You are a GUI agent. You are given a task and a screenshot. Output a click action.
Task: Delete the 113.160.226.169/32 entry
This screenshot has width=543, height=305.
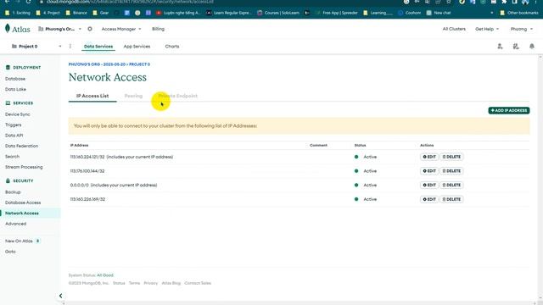451,199
